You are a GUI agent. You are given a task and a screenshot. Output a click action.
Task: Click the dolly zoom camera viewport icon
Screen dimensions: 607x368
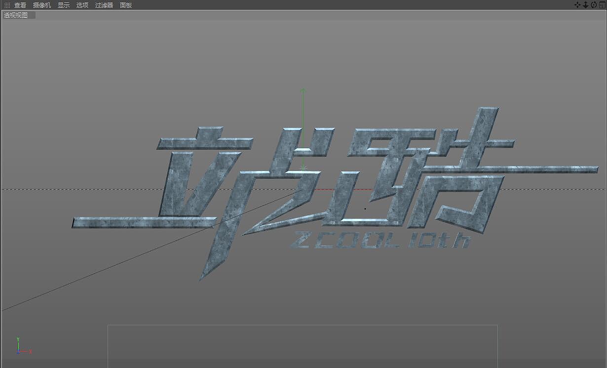(586, 5)
